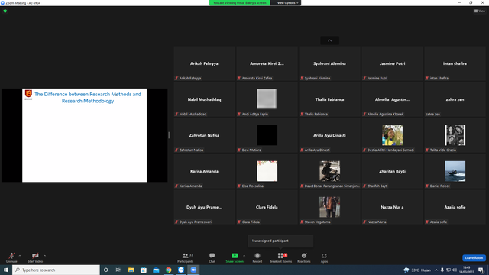Click the Unmute microphone icon
Image resolution: width=489 pixels, height=275 pixels.
(11, 256)
